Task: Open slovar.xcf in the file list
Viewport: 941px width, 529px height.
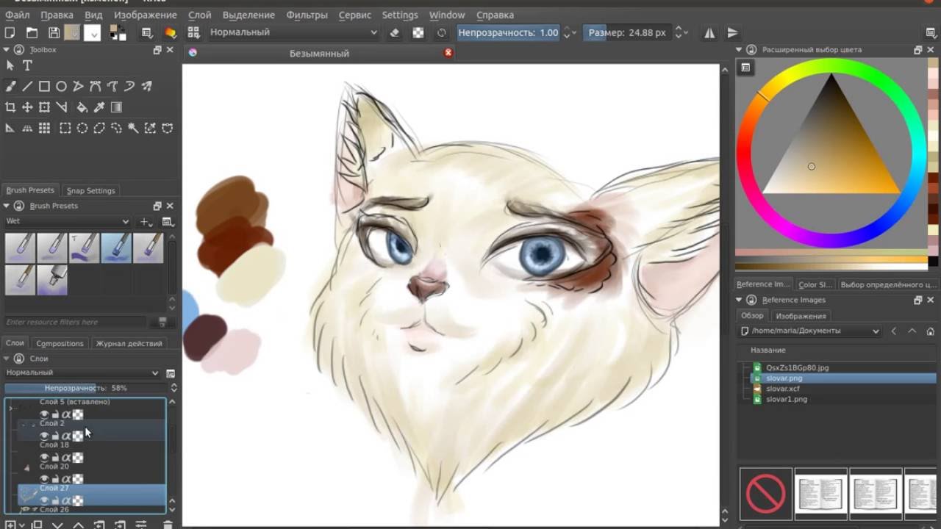Action: pyautogui.click(x=782, y=389)
